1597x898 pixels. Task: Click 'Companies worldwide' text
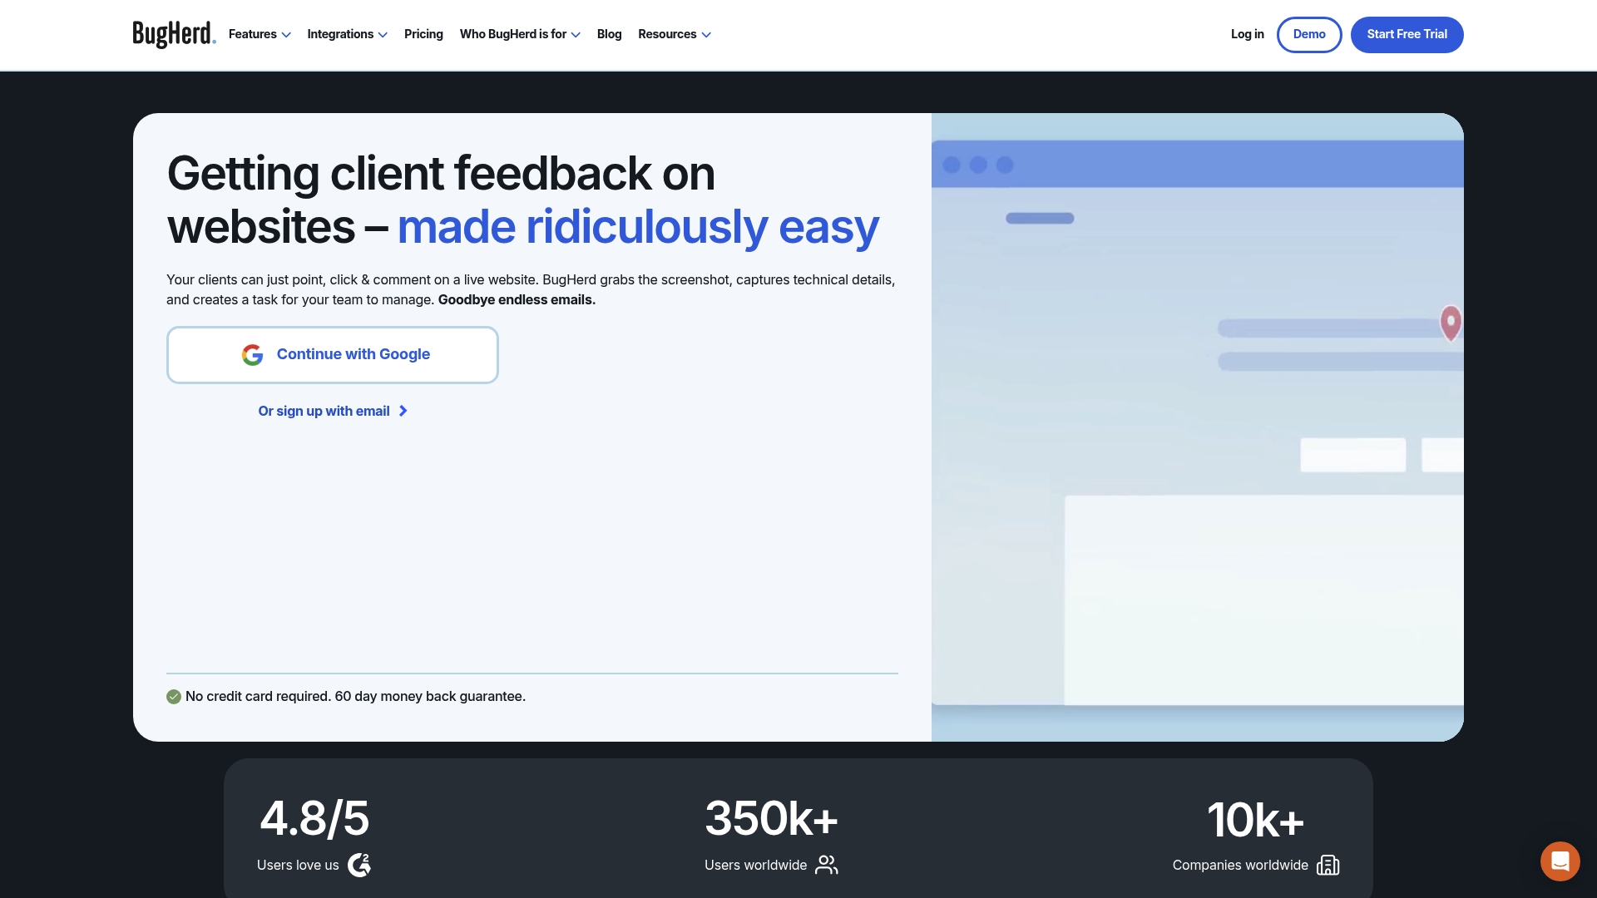pos(1240,865)
